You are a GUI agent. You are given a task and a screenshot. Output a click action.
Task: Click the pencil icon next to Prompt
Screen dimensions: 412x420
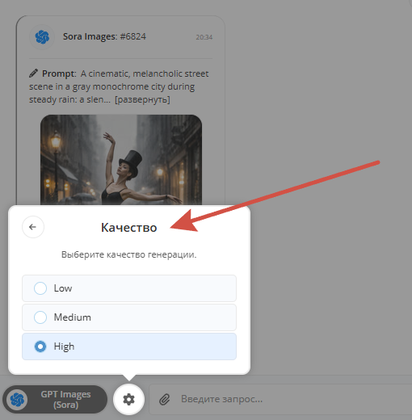[33, 73]
